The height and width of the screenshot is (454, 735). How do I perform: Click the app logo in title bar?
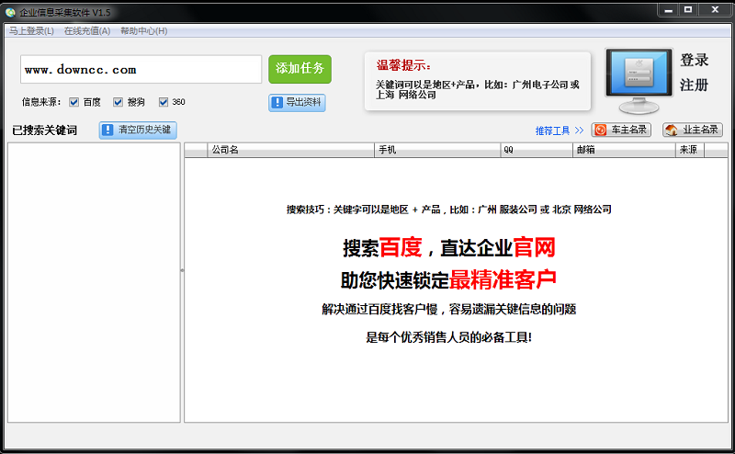10,12
